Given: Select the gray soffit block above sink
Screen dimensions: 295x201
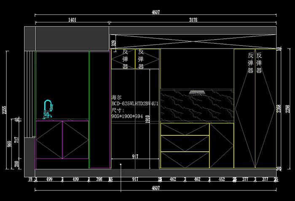Looking at the screenshot, I should coord(72,39).
